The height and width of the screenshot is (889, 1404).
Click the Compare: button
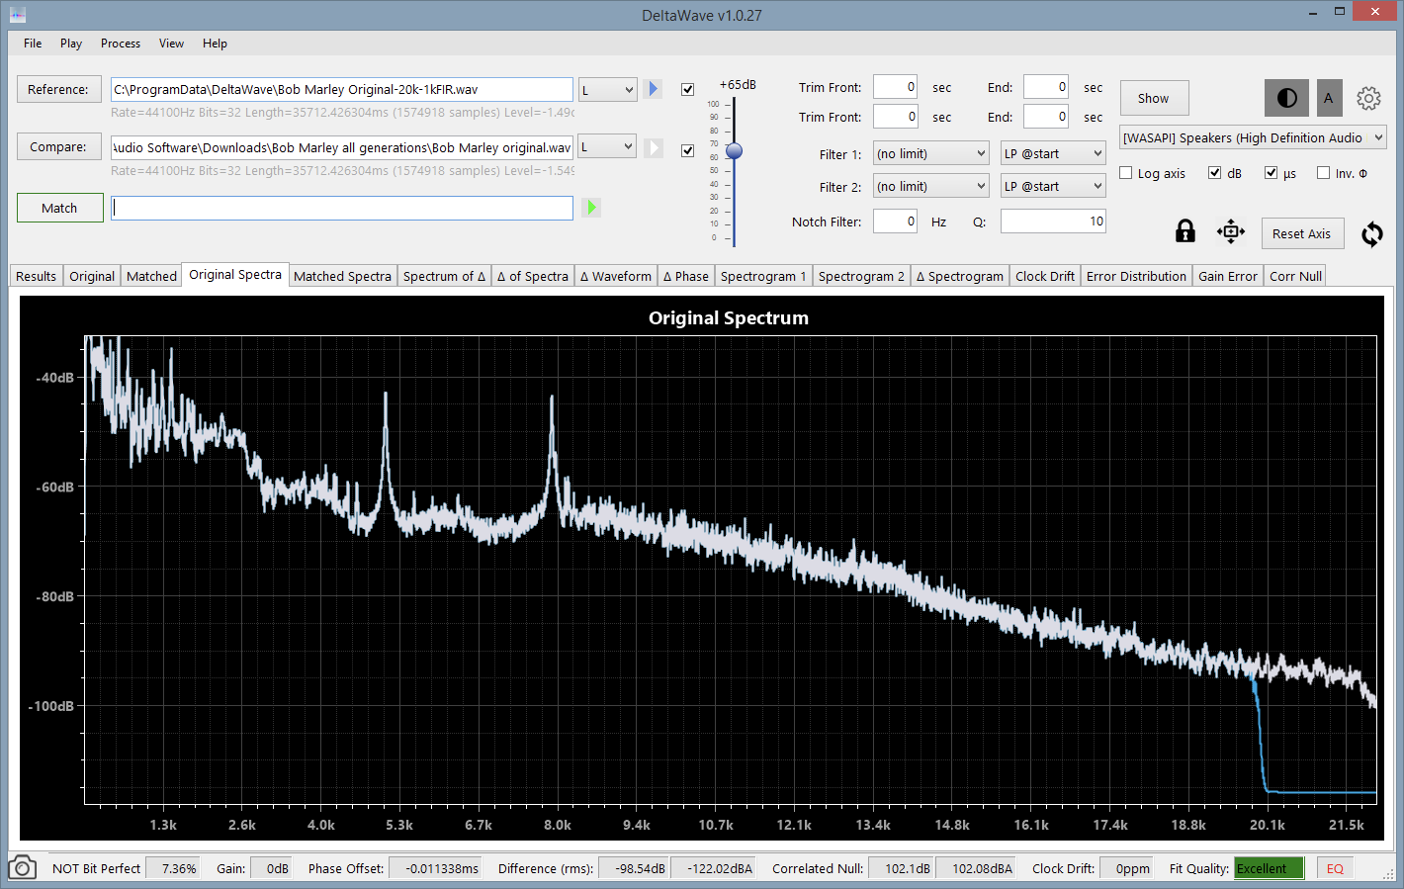click(58, 146)
